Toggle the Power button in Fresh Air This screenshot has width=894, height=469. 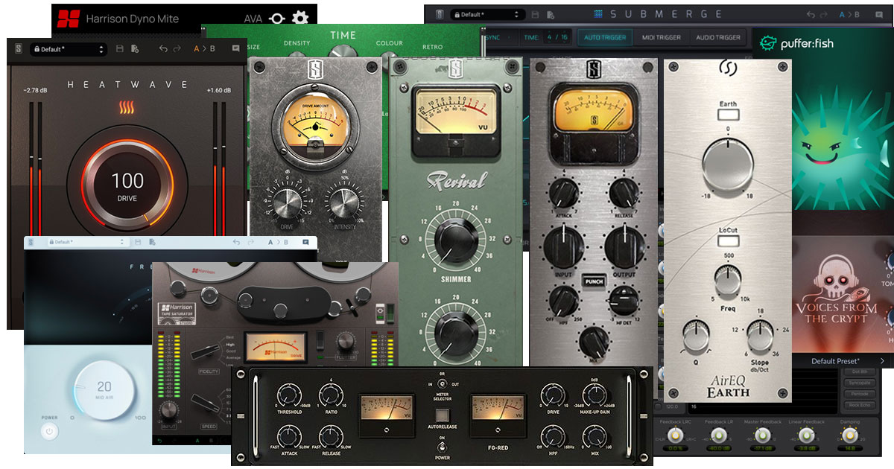tap(49, 431)
